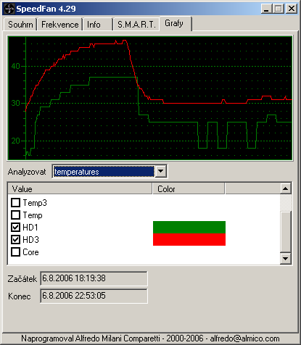The image size is (301, 345).
Task: Click the red HD3 color swatch
Action: [x=189, y=239]
